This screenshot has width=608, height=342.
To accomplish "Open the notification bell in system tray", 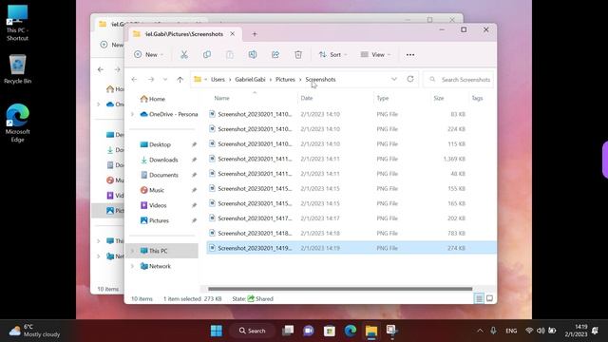I will click(596, 331).
